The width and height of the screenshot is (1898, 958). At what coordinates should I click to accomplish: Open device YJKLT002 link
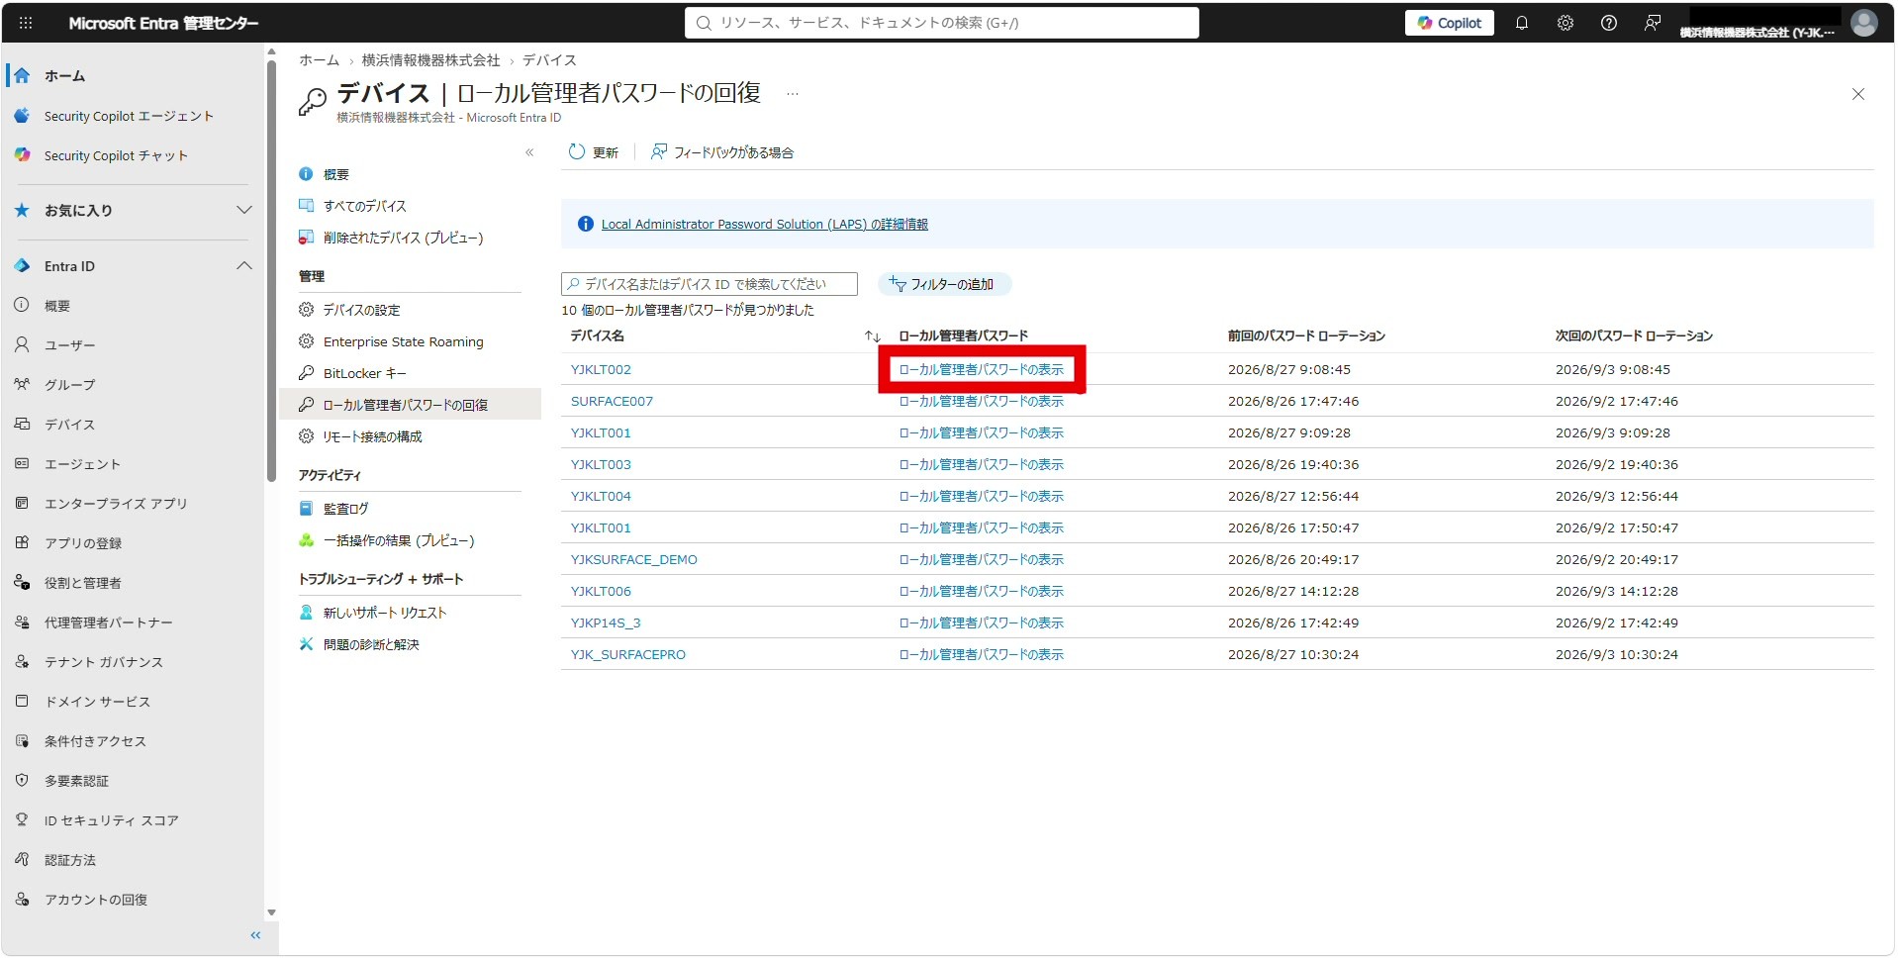[x=601, y=369]
